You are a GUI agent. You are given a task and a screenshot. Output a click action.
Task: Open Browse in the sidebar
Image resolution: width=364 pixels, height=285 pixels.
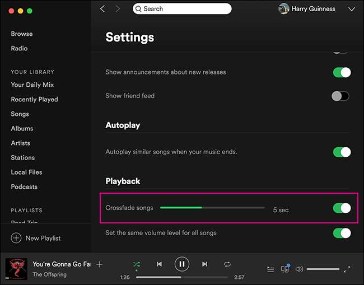22,34
